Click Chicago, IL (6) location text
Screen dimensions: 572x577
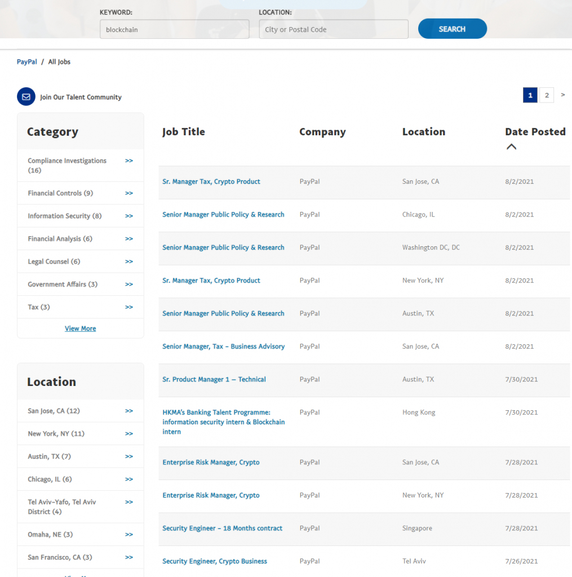[x=50, y=480]
